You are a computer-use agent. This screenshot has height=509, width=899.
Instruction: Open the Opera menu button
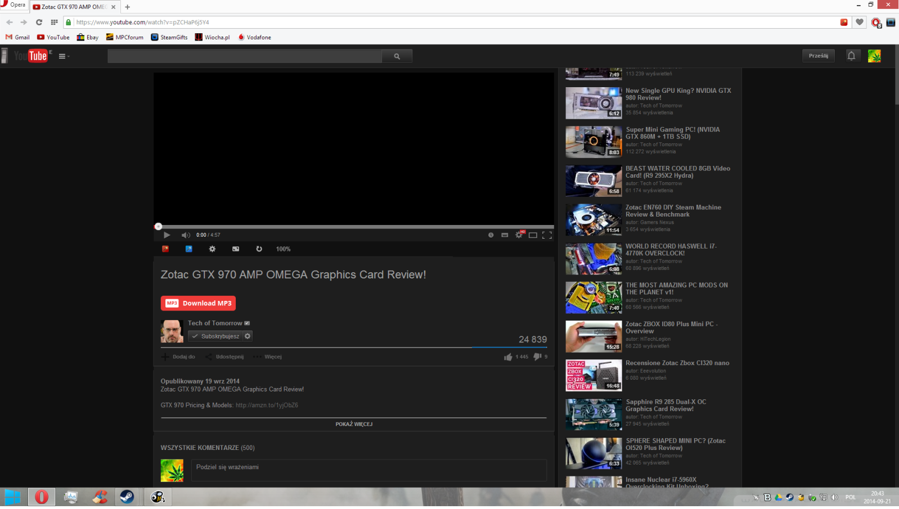[13, 5]
